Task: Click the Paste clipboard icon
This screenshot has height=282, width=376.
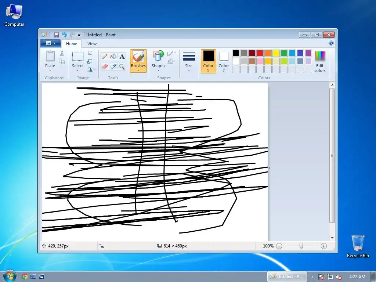Action: click(50, 56)
